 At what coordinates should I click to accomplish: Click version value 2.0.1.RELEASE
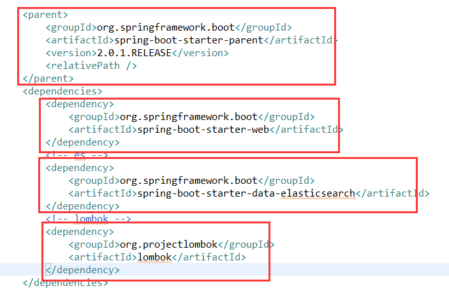(x=135, y=53)
